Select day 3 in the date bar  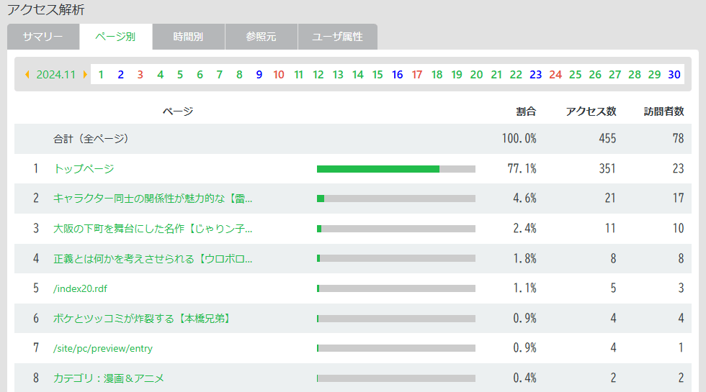click(140, 75)
